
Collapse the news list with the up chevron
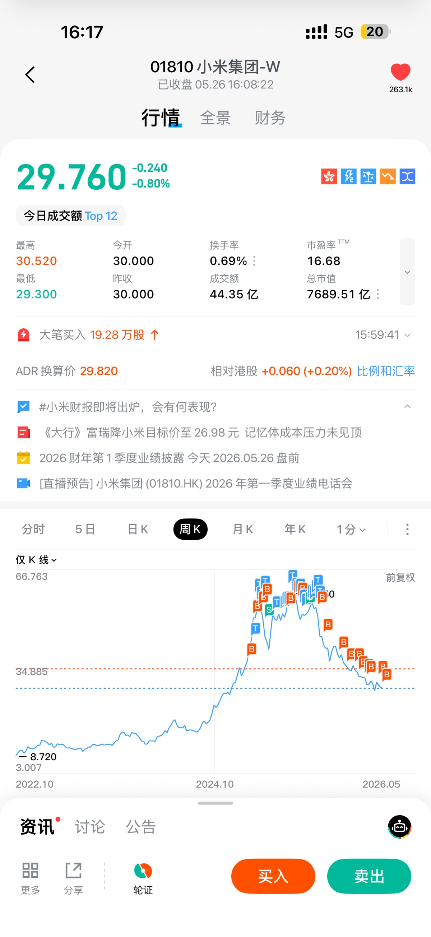click(407, 407)
